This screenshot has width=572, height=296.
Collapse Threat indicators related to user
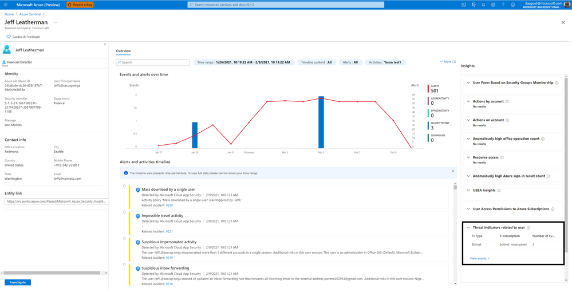(469, 227)
